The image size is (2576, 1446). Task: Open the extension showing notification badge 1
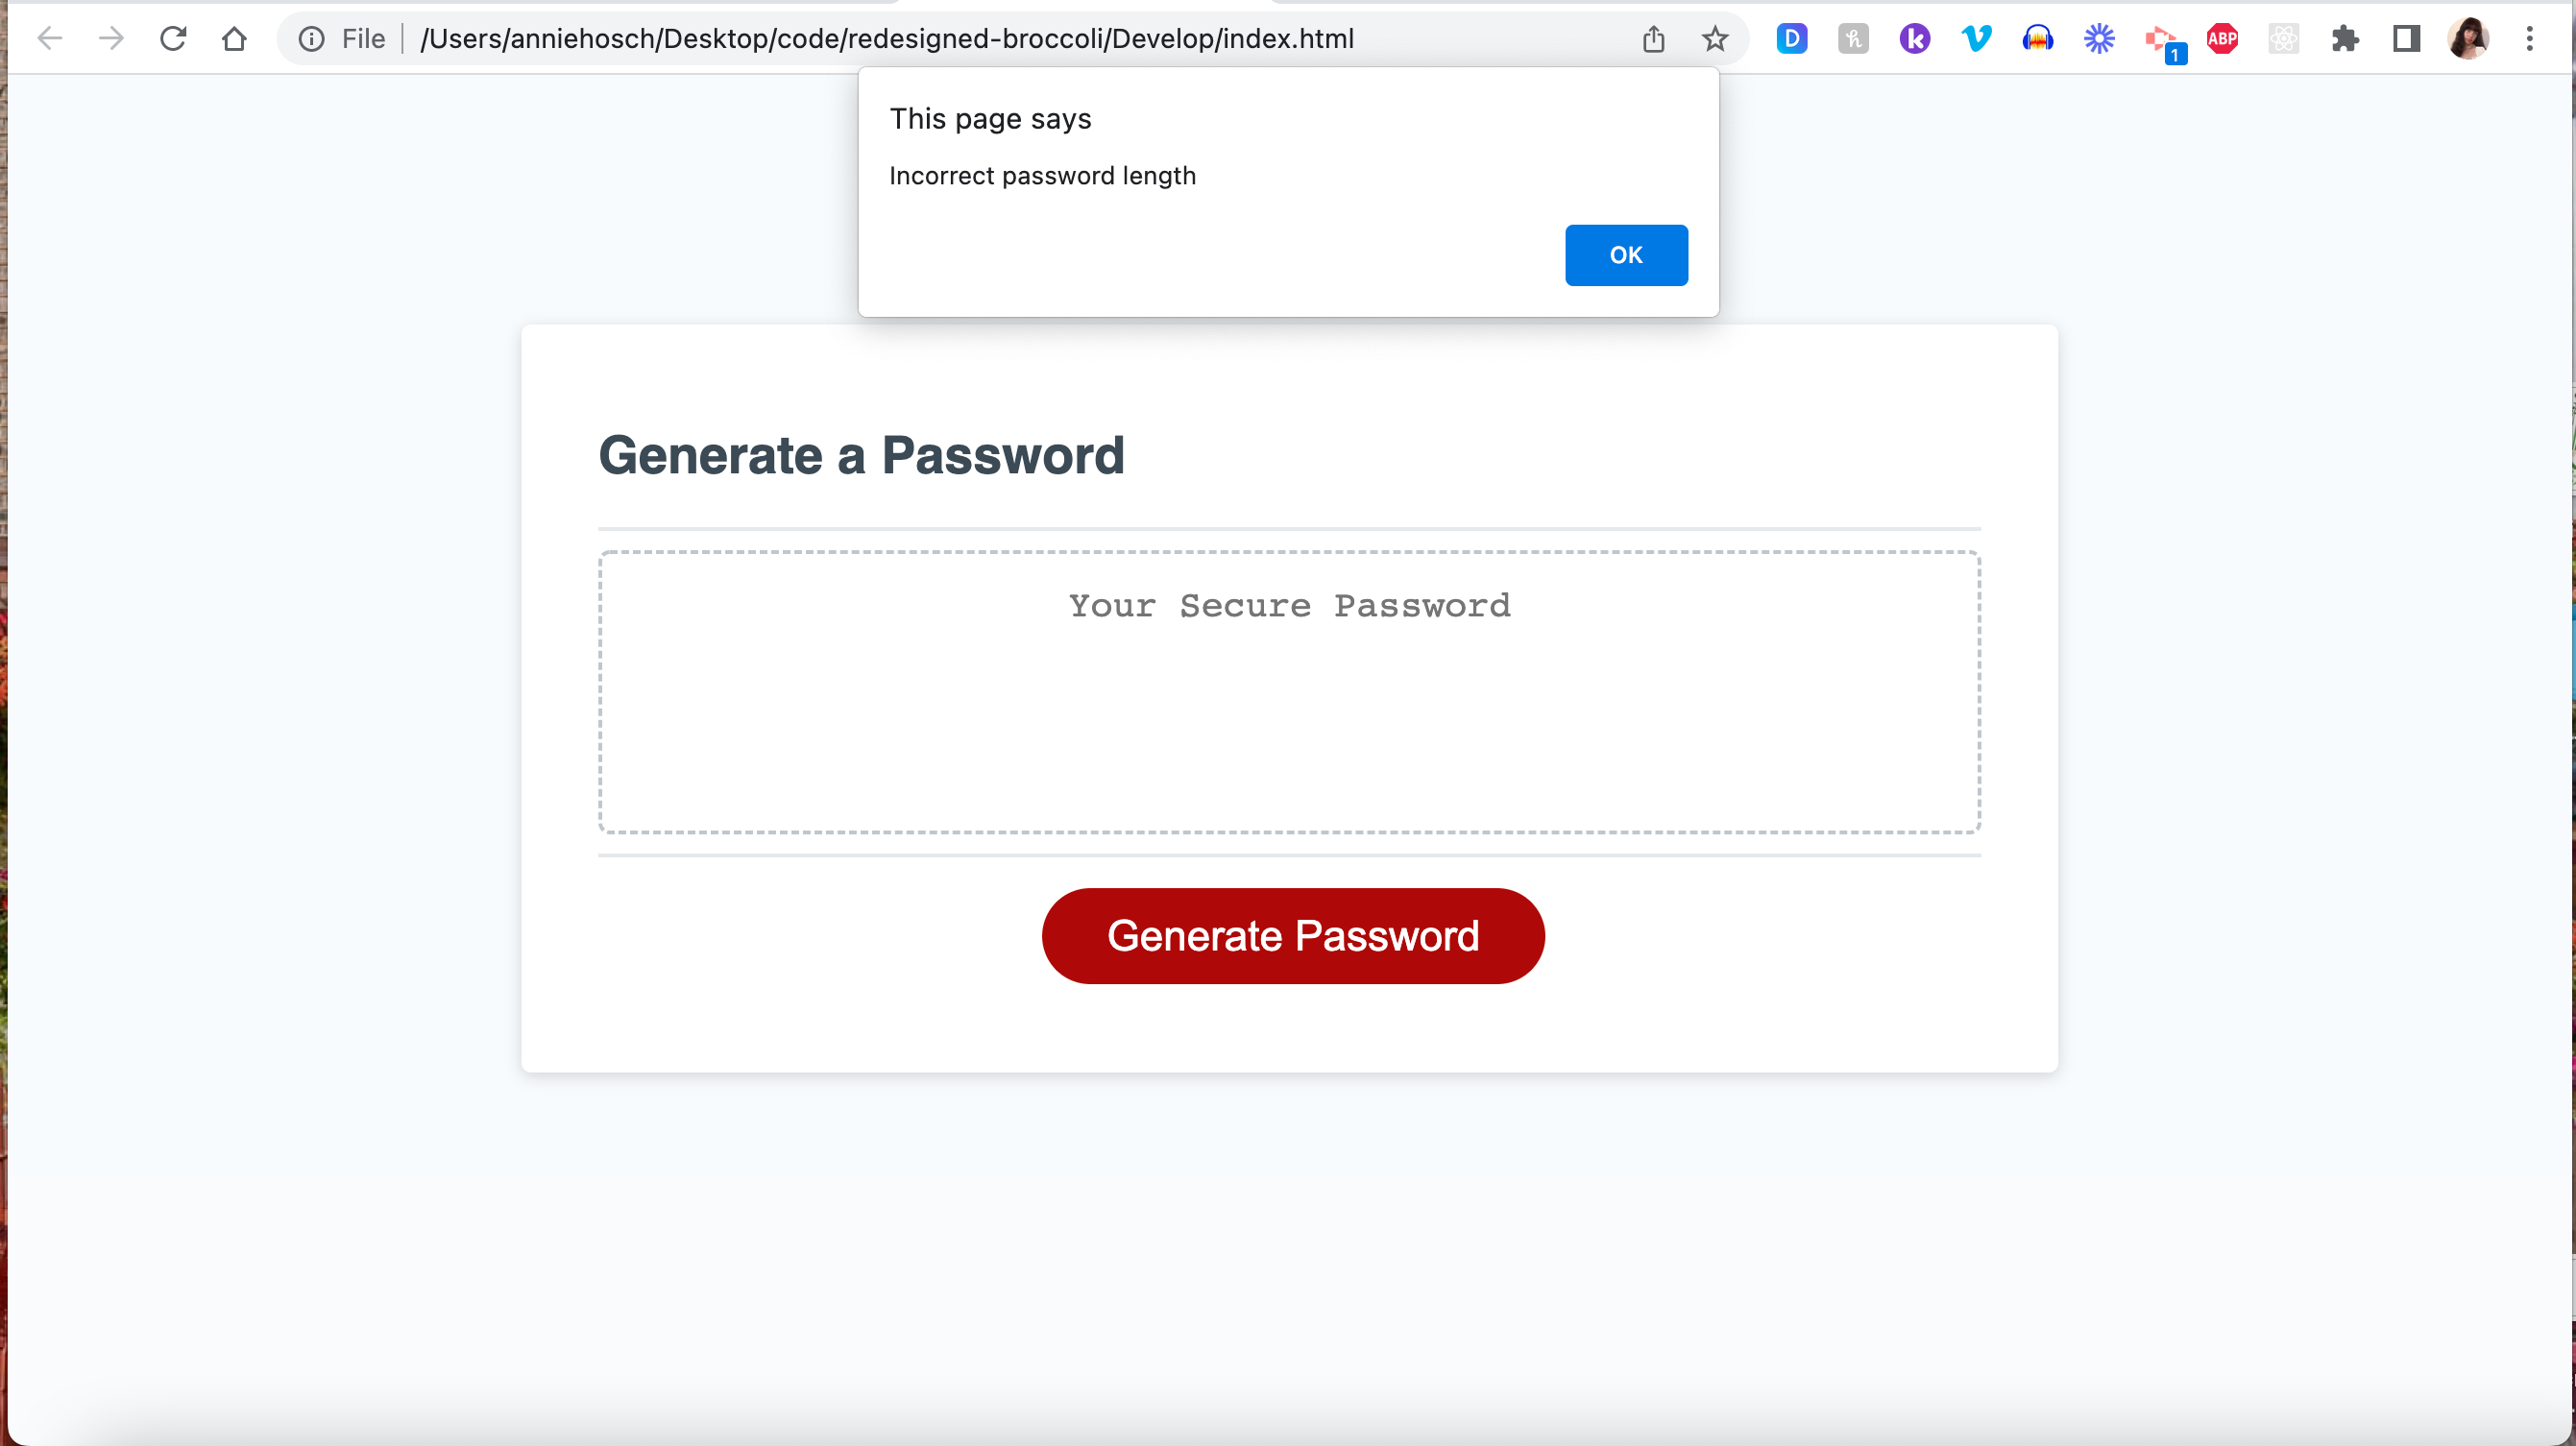[x=2160, y=38]
